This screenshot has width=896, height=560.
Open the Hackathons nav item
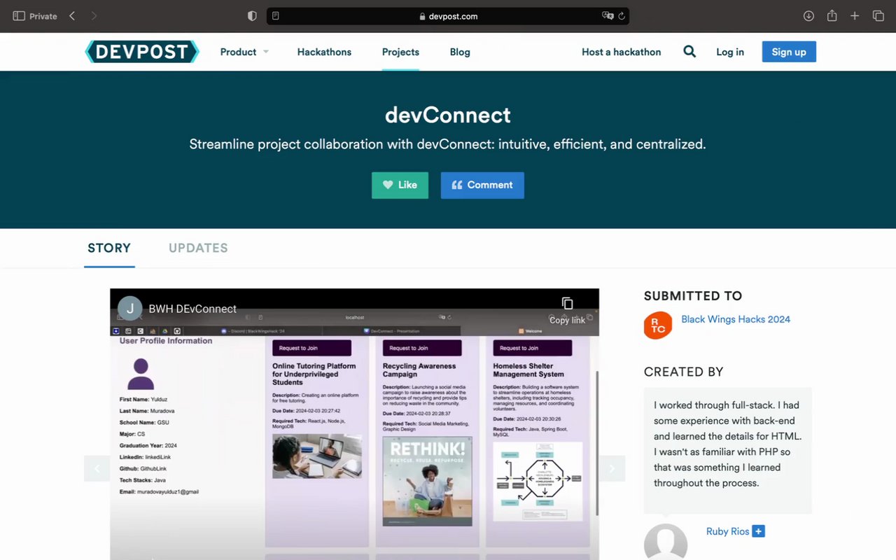pos(324,52)
